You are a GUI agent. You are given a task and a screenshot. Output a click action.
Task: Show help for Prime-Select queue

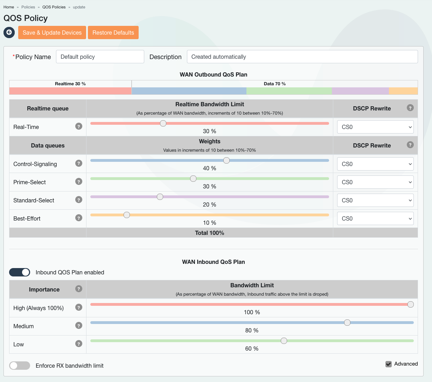79,181
